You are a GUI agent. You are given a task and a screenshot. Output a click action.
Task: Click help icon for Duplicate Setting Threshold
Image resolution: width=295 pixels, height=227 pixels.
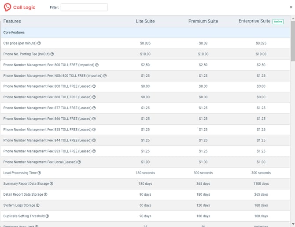coord(48,216)
